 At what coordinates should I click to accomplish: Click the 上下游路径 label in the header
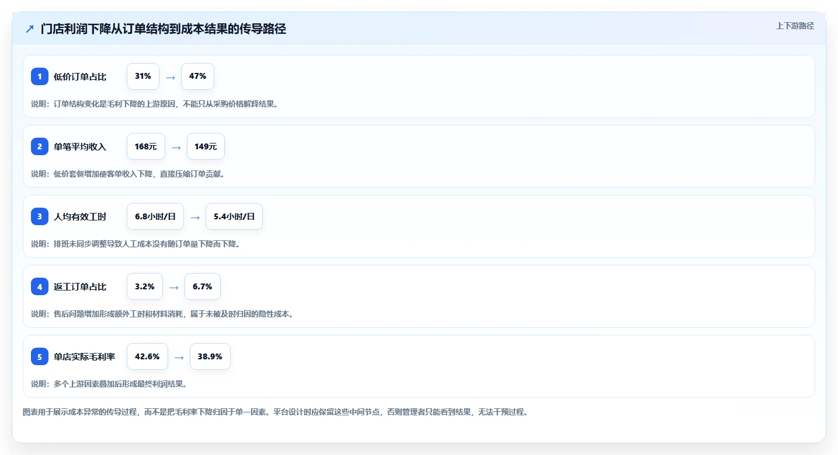click(795, 26)
